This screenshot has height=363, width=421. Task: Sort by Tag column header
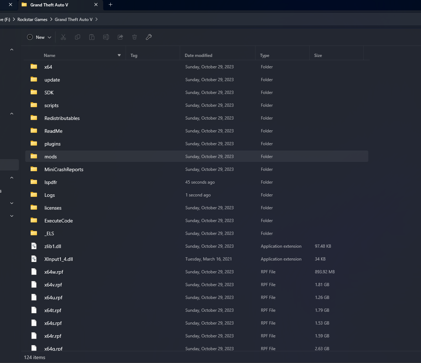click(134, 55)
